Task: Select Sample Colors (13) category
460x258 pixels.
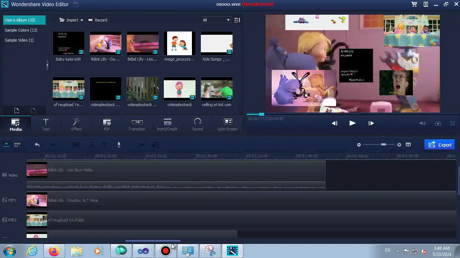Action: click(21, 30)
